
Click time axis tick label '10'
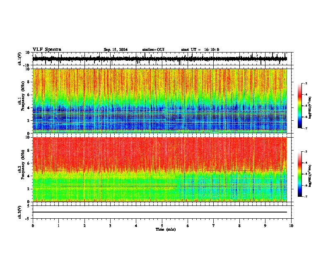point(291,226)
